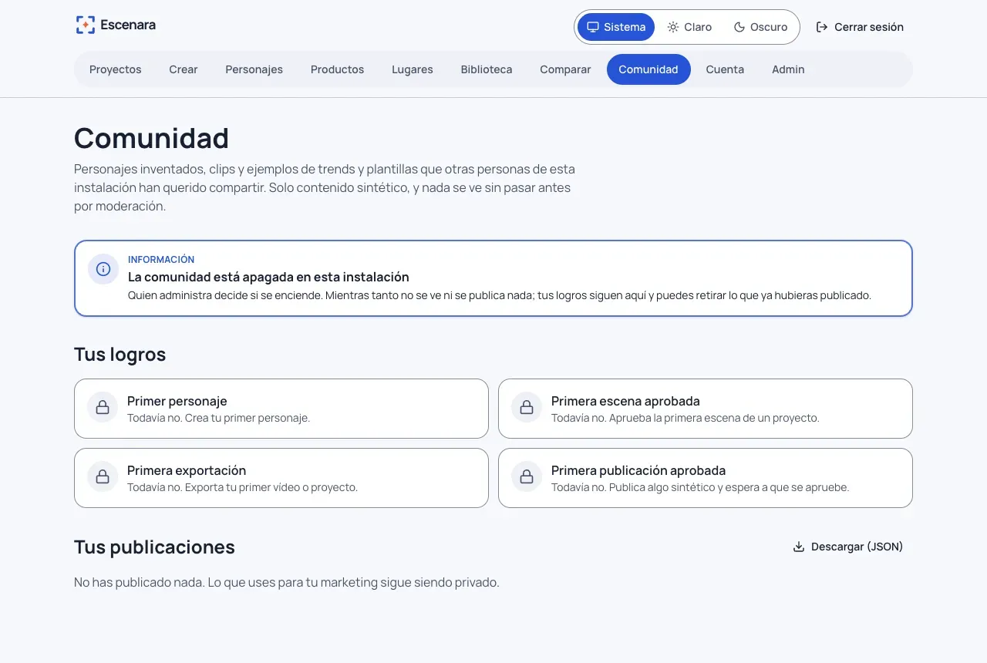This screenshot has width=987, height=663.
Task: Click the information circle icon in the banner
Action: click(x=103, y=269)
